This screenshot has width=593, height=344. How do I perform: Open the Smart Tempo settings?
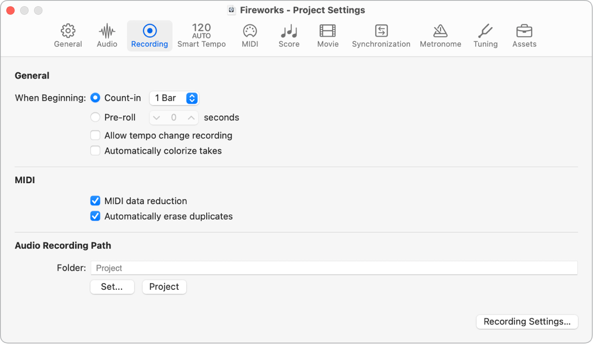coord(201,35)
